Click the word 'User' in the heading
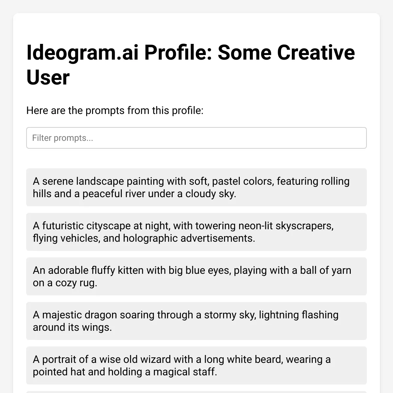Screen dimensions: 393x393 [x=48, y=78]
